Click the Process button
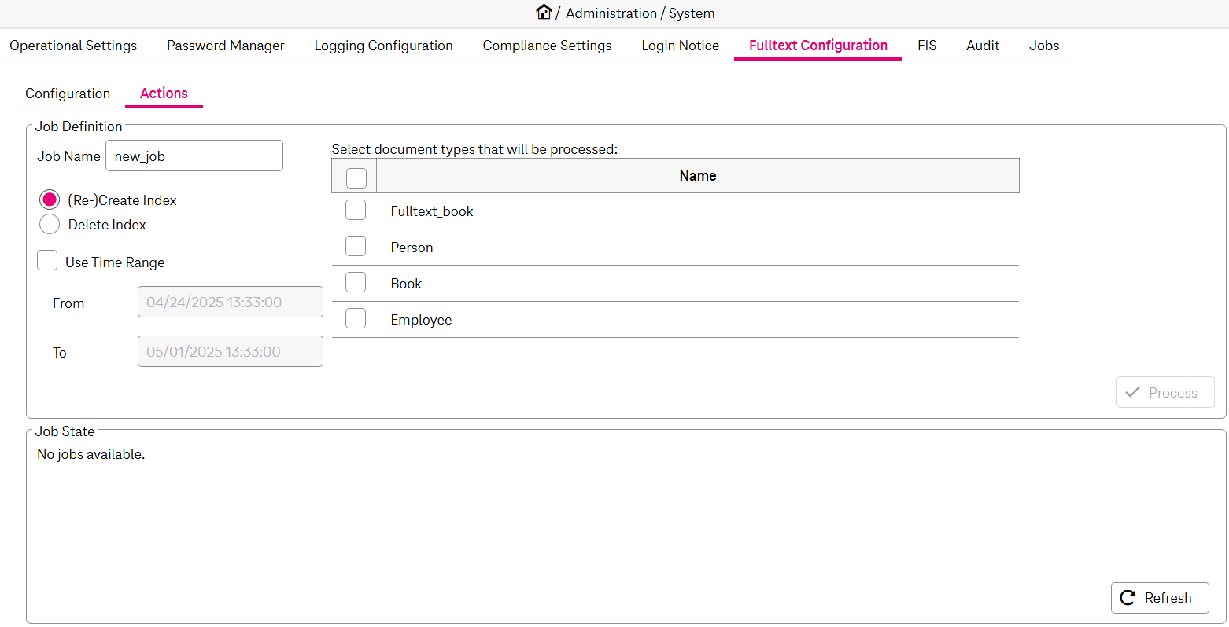The height and width of the screenshot is (627, 1229). tap(1164, 393)
